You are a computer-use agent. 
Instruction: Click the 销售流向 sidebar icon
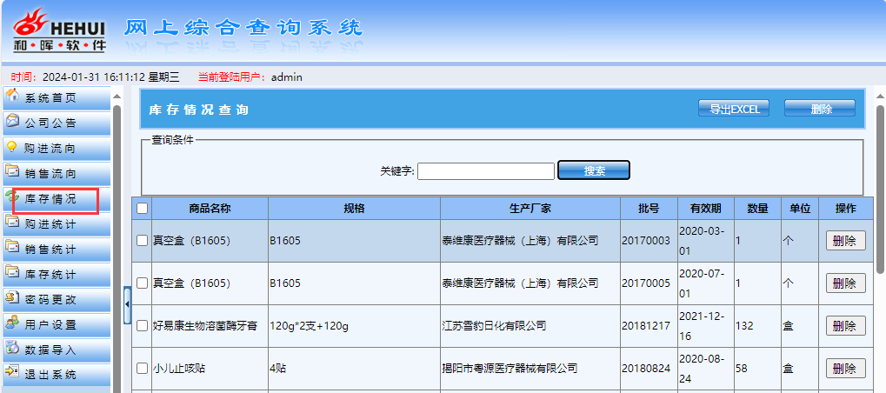point(12,172)
